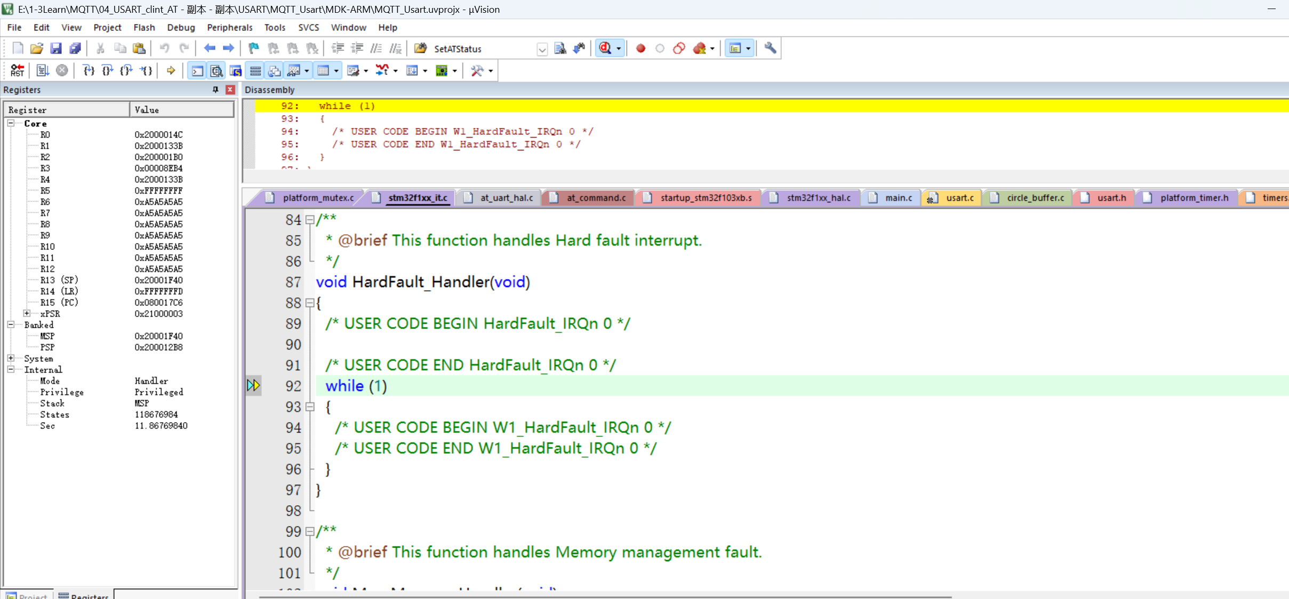Open configuration wrench icon
This screenshot has width=1289, height=599.
770,48
